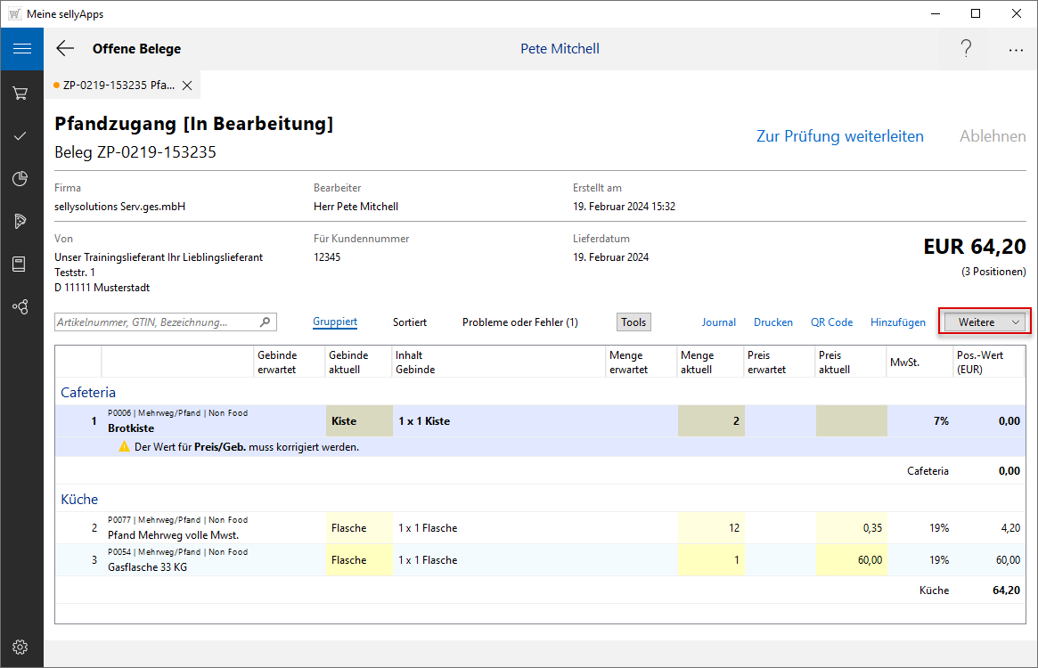Go back with the arrow icon
The image size is (1038, 668).
coord(65,49)
